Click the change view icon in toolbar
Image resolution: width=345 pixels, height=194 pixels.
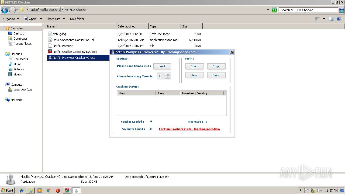(x=318, y=19)
